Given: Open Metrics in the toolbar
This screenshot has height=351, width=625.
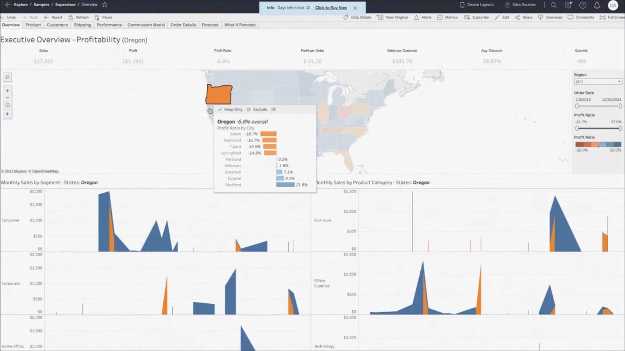Looking at the screenshot, I should 448,17.
